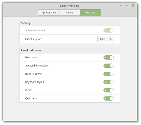141x125 pixels.
Task: Click the Hostname label row
Action: point(70,58)
